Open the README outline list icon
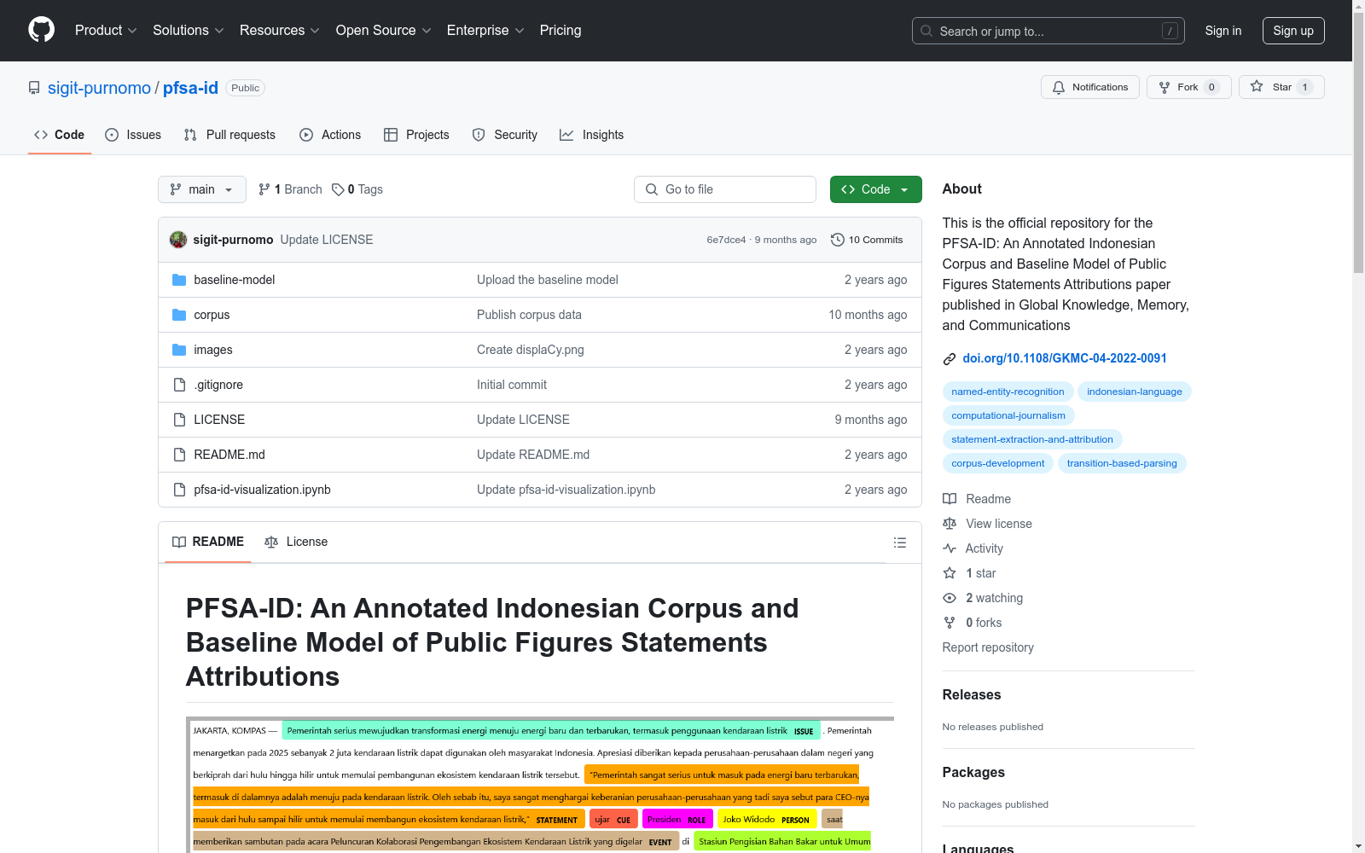This screenshot has height=853, width=1365. tap(899, 543)
